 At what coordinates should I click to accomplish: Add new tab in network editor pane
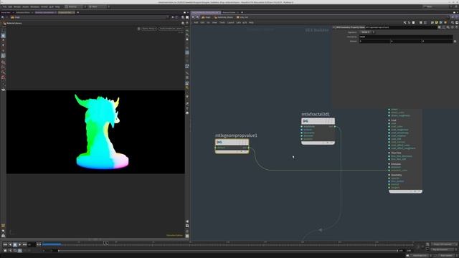tap(242, 13)
